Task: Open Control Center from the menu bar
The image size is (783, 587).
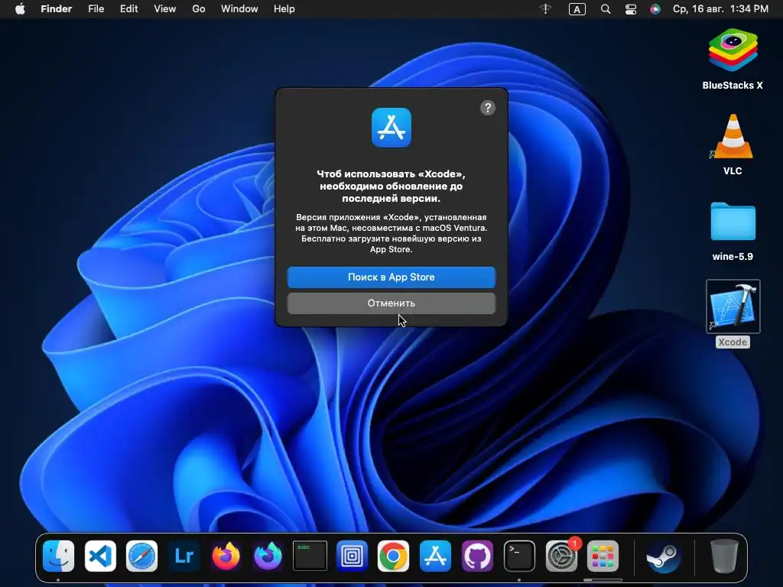Action: 631,9
